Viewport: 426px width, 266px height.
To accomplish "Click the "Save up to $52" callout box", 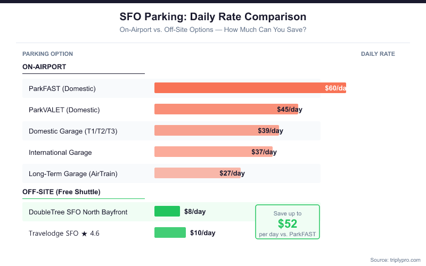I will pos(288,222).
